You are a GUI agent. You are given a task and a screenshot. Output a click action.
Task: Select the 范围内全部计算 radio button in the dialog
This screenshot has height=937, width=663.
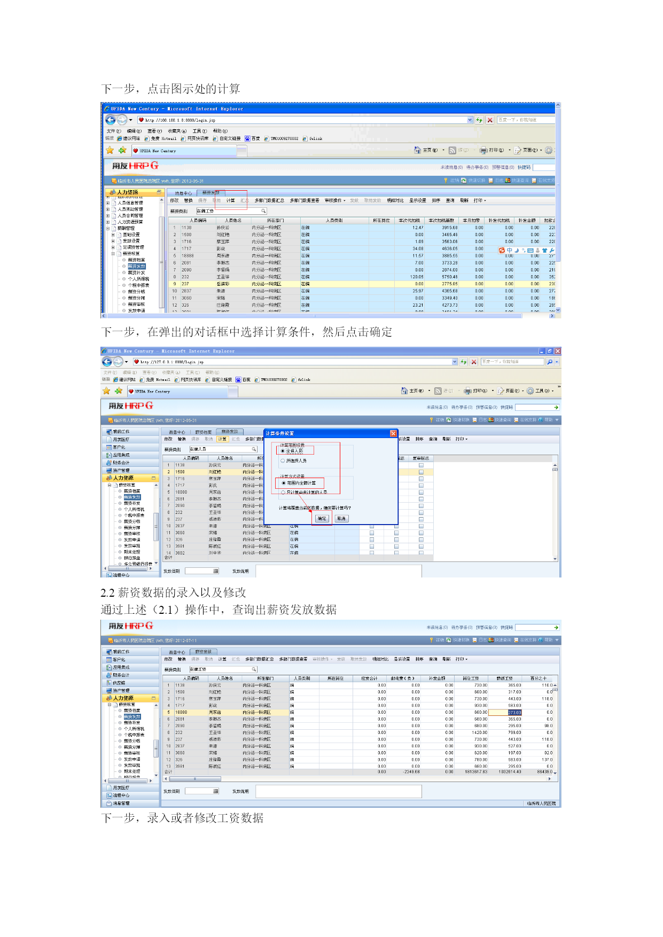click(283, 483)
